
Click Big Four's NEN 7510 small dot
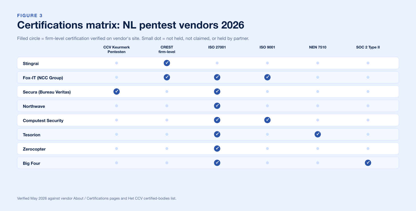pyautogui.click(x=318, y=163)
